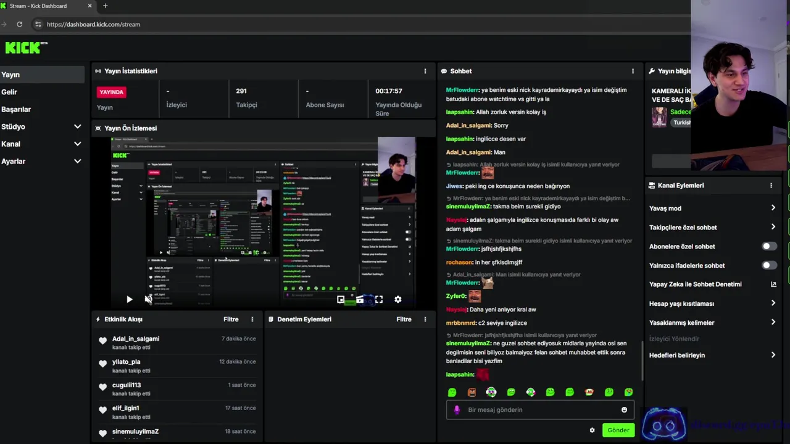The width and height of the screenshot is (790, 444).
Task: Switch the preview to theater mode
Action: (x=360, y=300)
